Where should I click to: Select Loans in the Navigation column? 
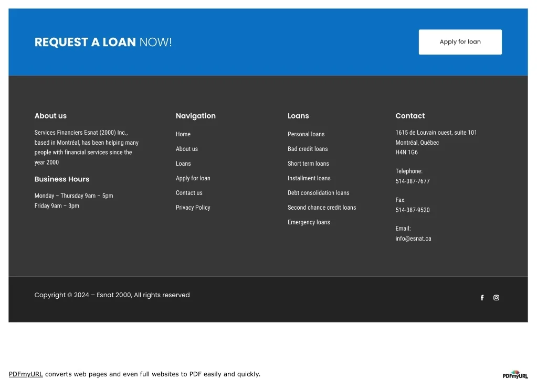183,164
